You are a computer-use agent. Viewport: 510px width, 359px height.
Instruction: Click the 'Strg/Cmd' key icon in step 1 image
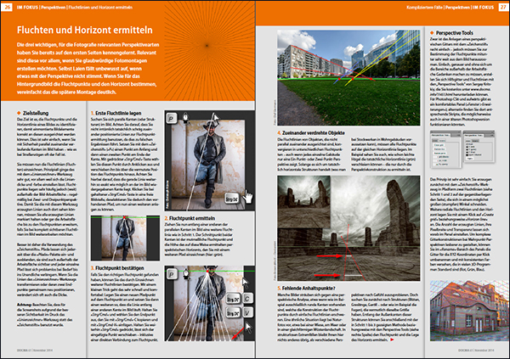(x=231, y=199)
